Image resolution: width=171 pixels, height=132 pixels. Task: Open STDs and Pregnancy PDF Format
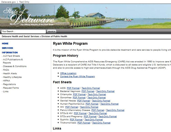90,116
